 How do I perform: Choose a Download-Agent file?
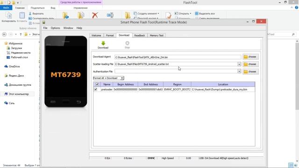click(x=250, y=57)
